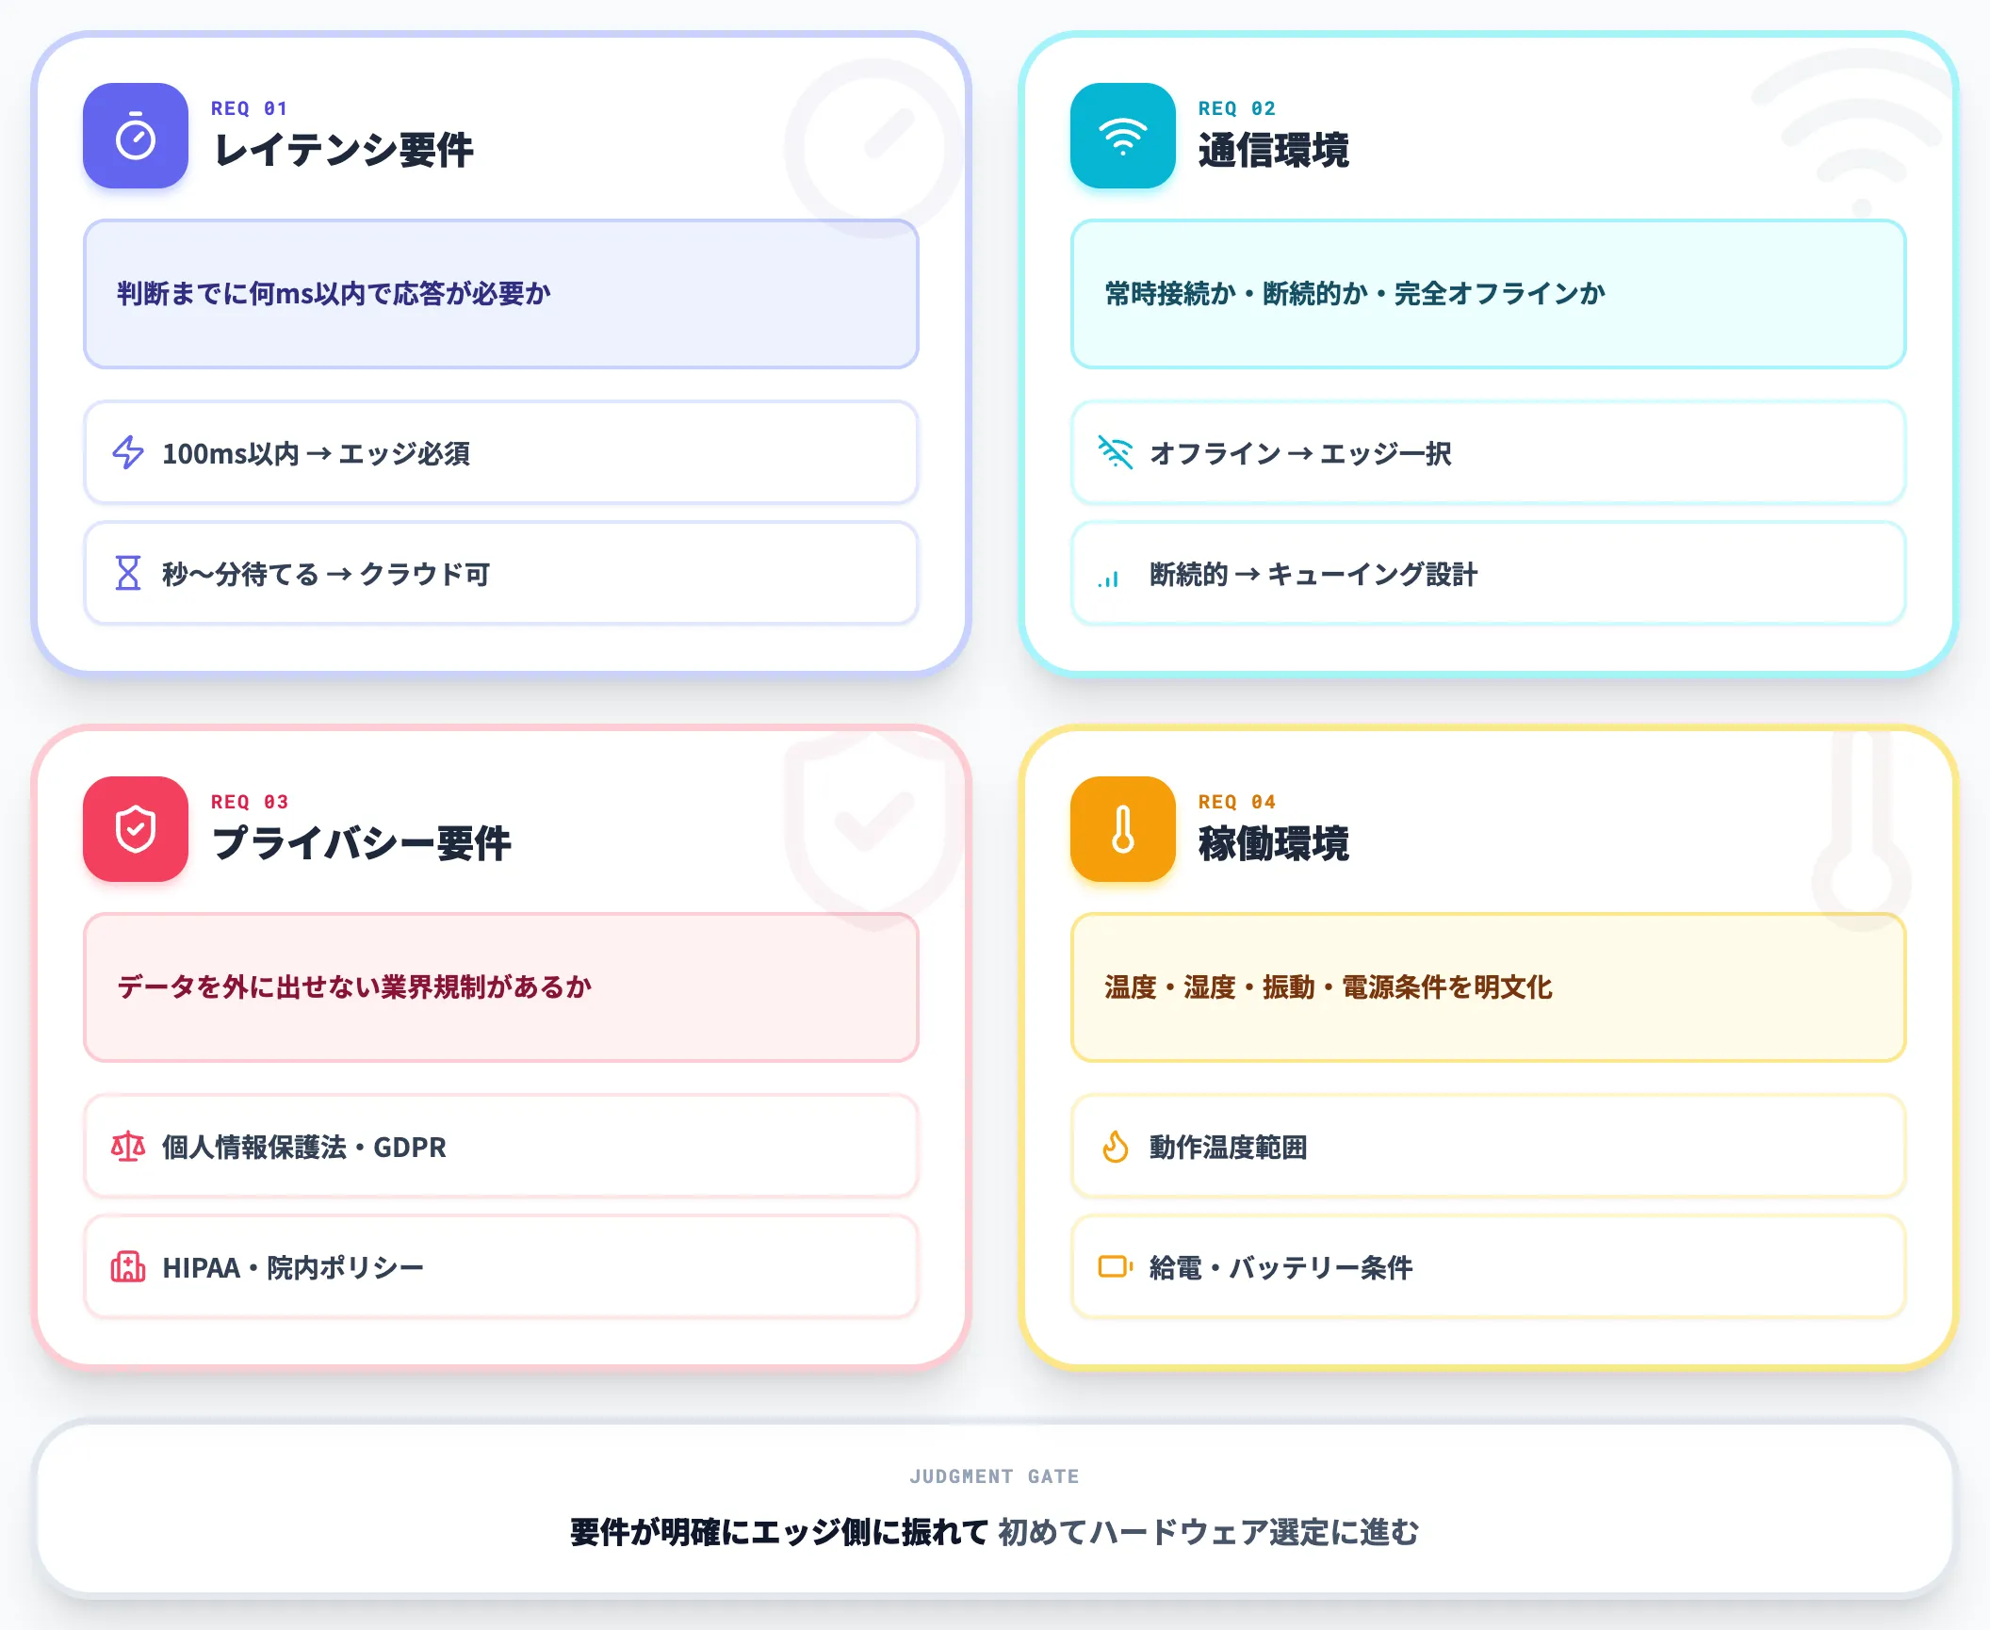Click the Wi-Fi off icon beside オフライン

point(1116,453)
